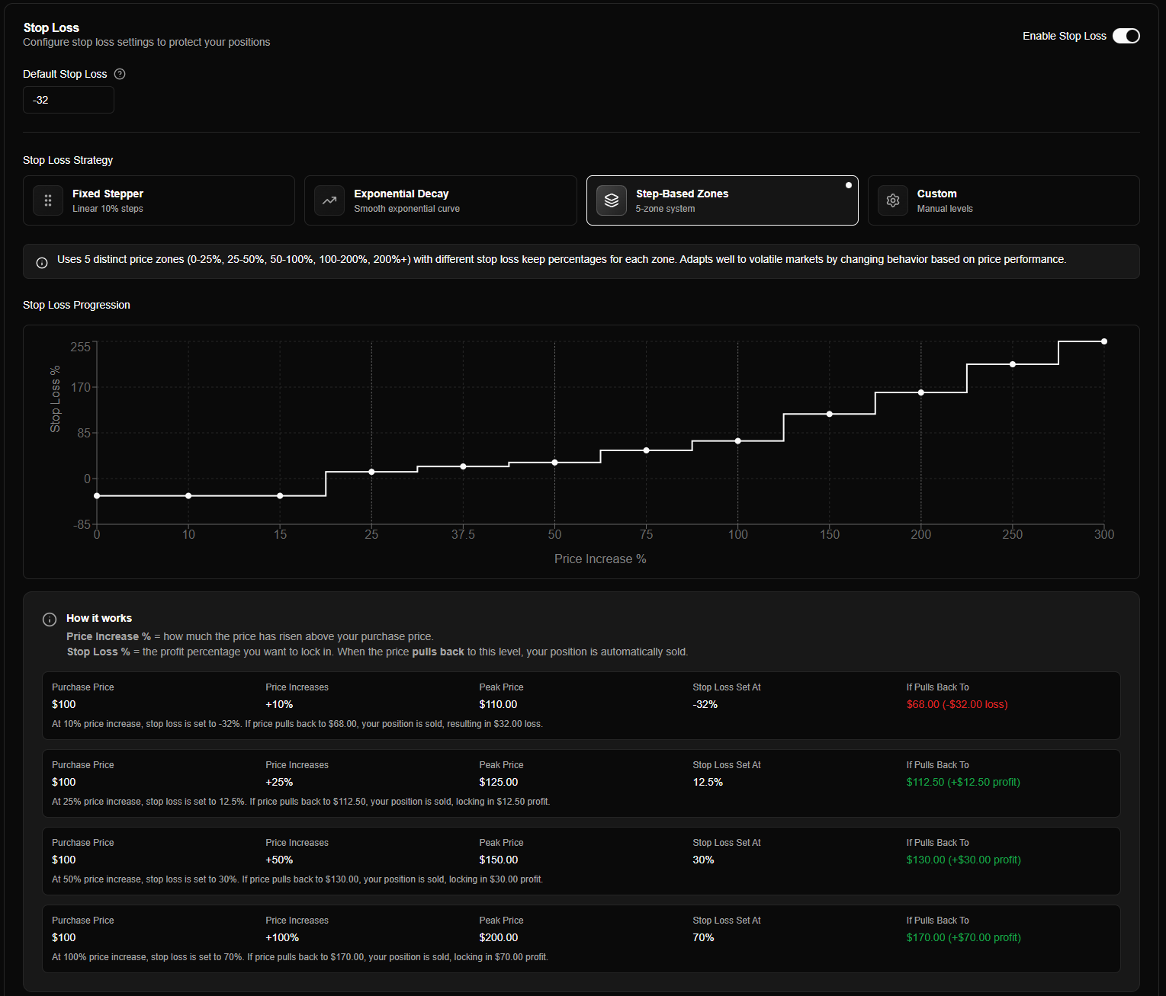The height and width of the screenshot is (996, 1166).
Task: Click the info icon in the zones description banner
Action: pyautogui.click(x=42, y=261)
